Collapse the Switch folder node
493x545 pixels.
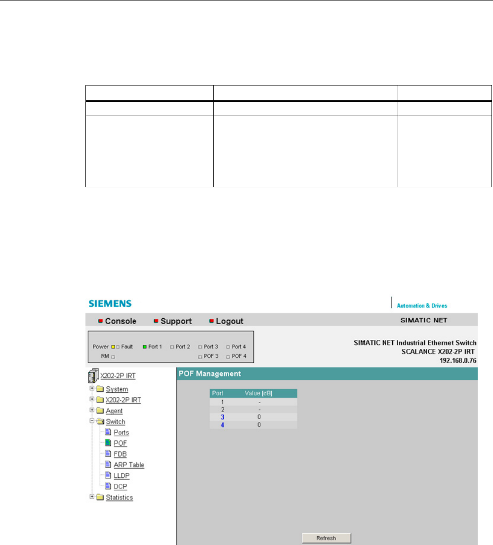[92, 420]
